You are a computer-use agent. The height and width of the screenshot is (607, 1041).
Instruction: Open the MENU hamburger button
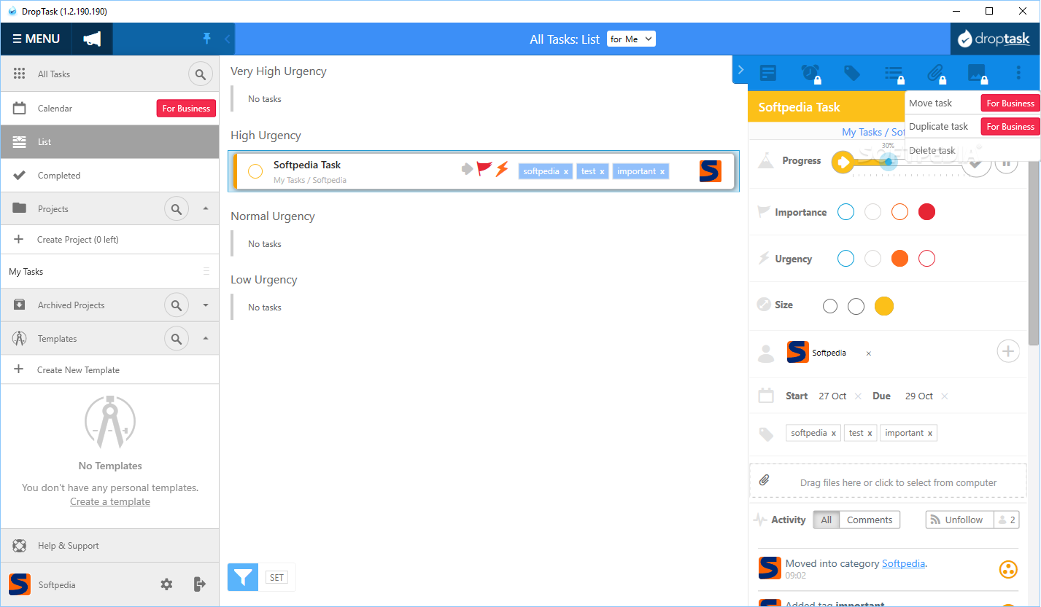click(36, 39)
